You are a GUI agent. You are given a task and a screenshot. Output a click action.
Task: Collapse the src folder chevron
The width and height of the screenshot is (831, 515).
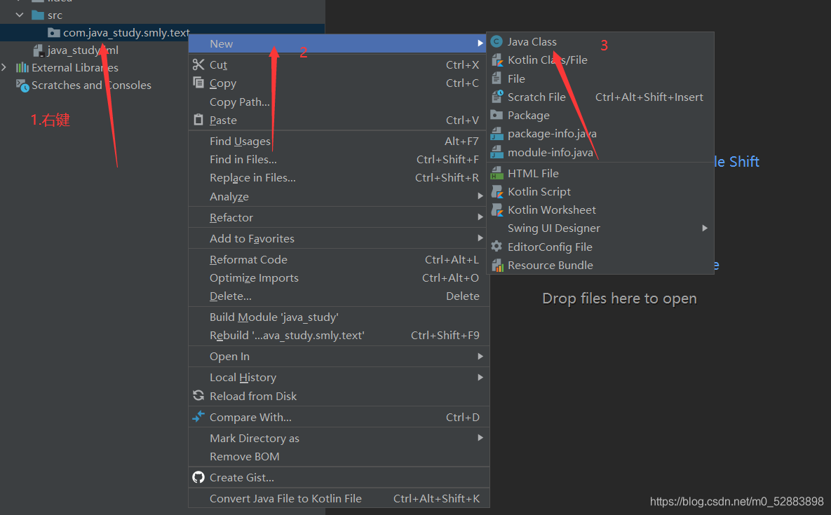coord(20,15)
